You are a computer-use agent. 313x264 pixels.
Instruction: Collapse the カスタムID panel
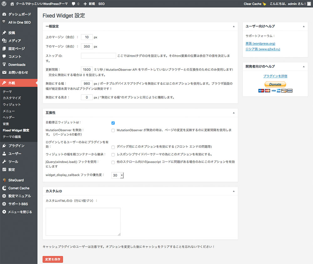tap(233, 191)
